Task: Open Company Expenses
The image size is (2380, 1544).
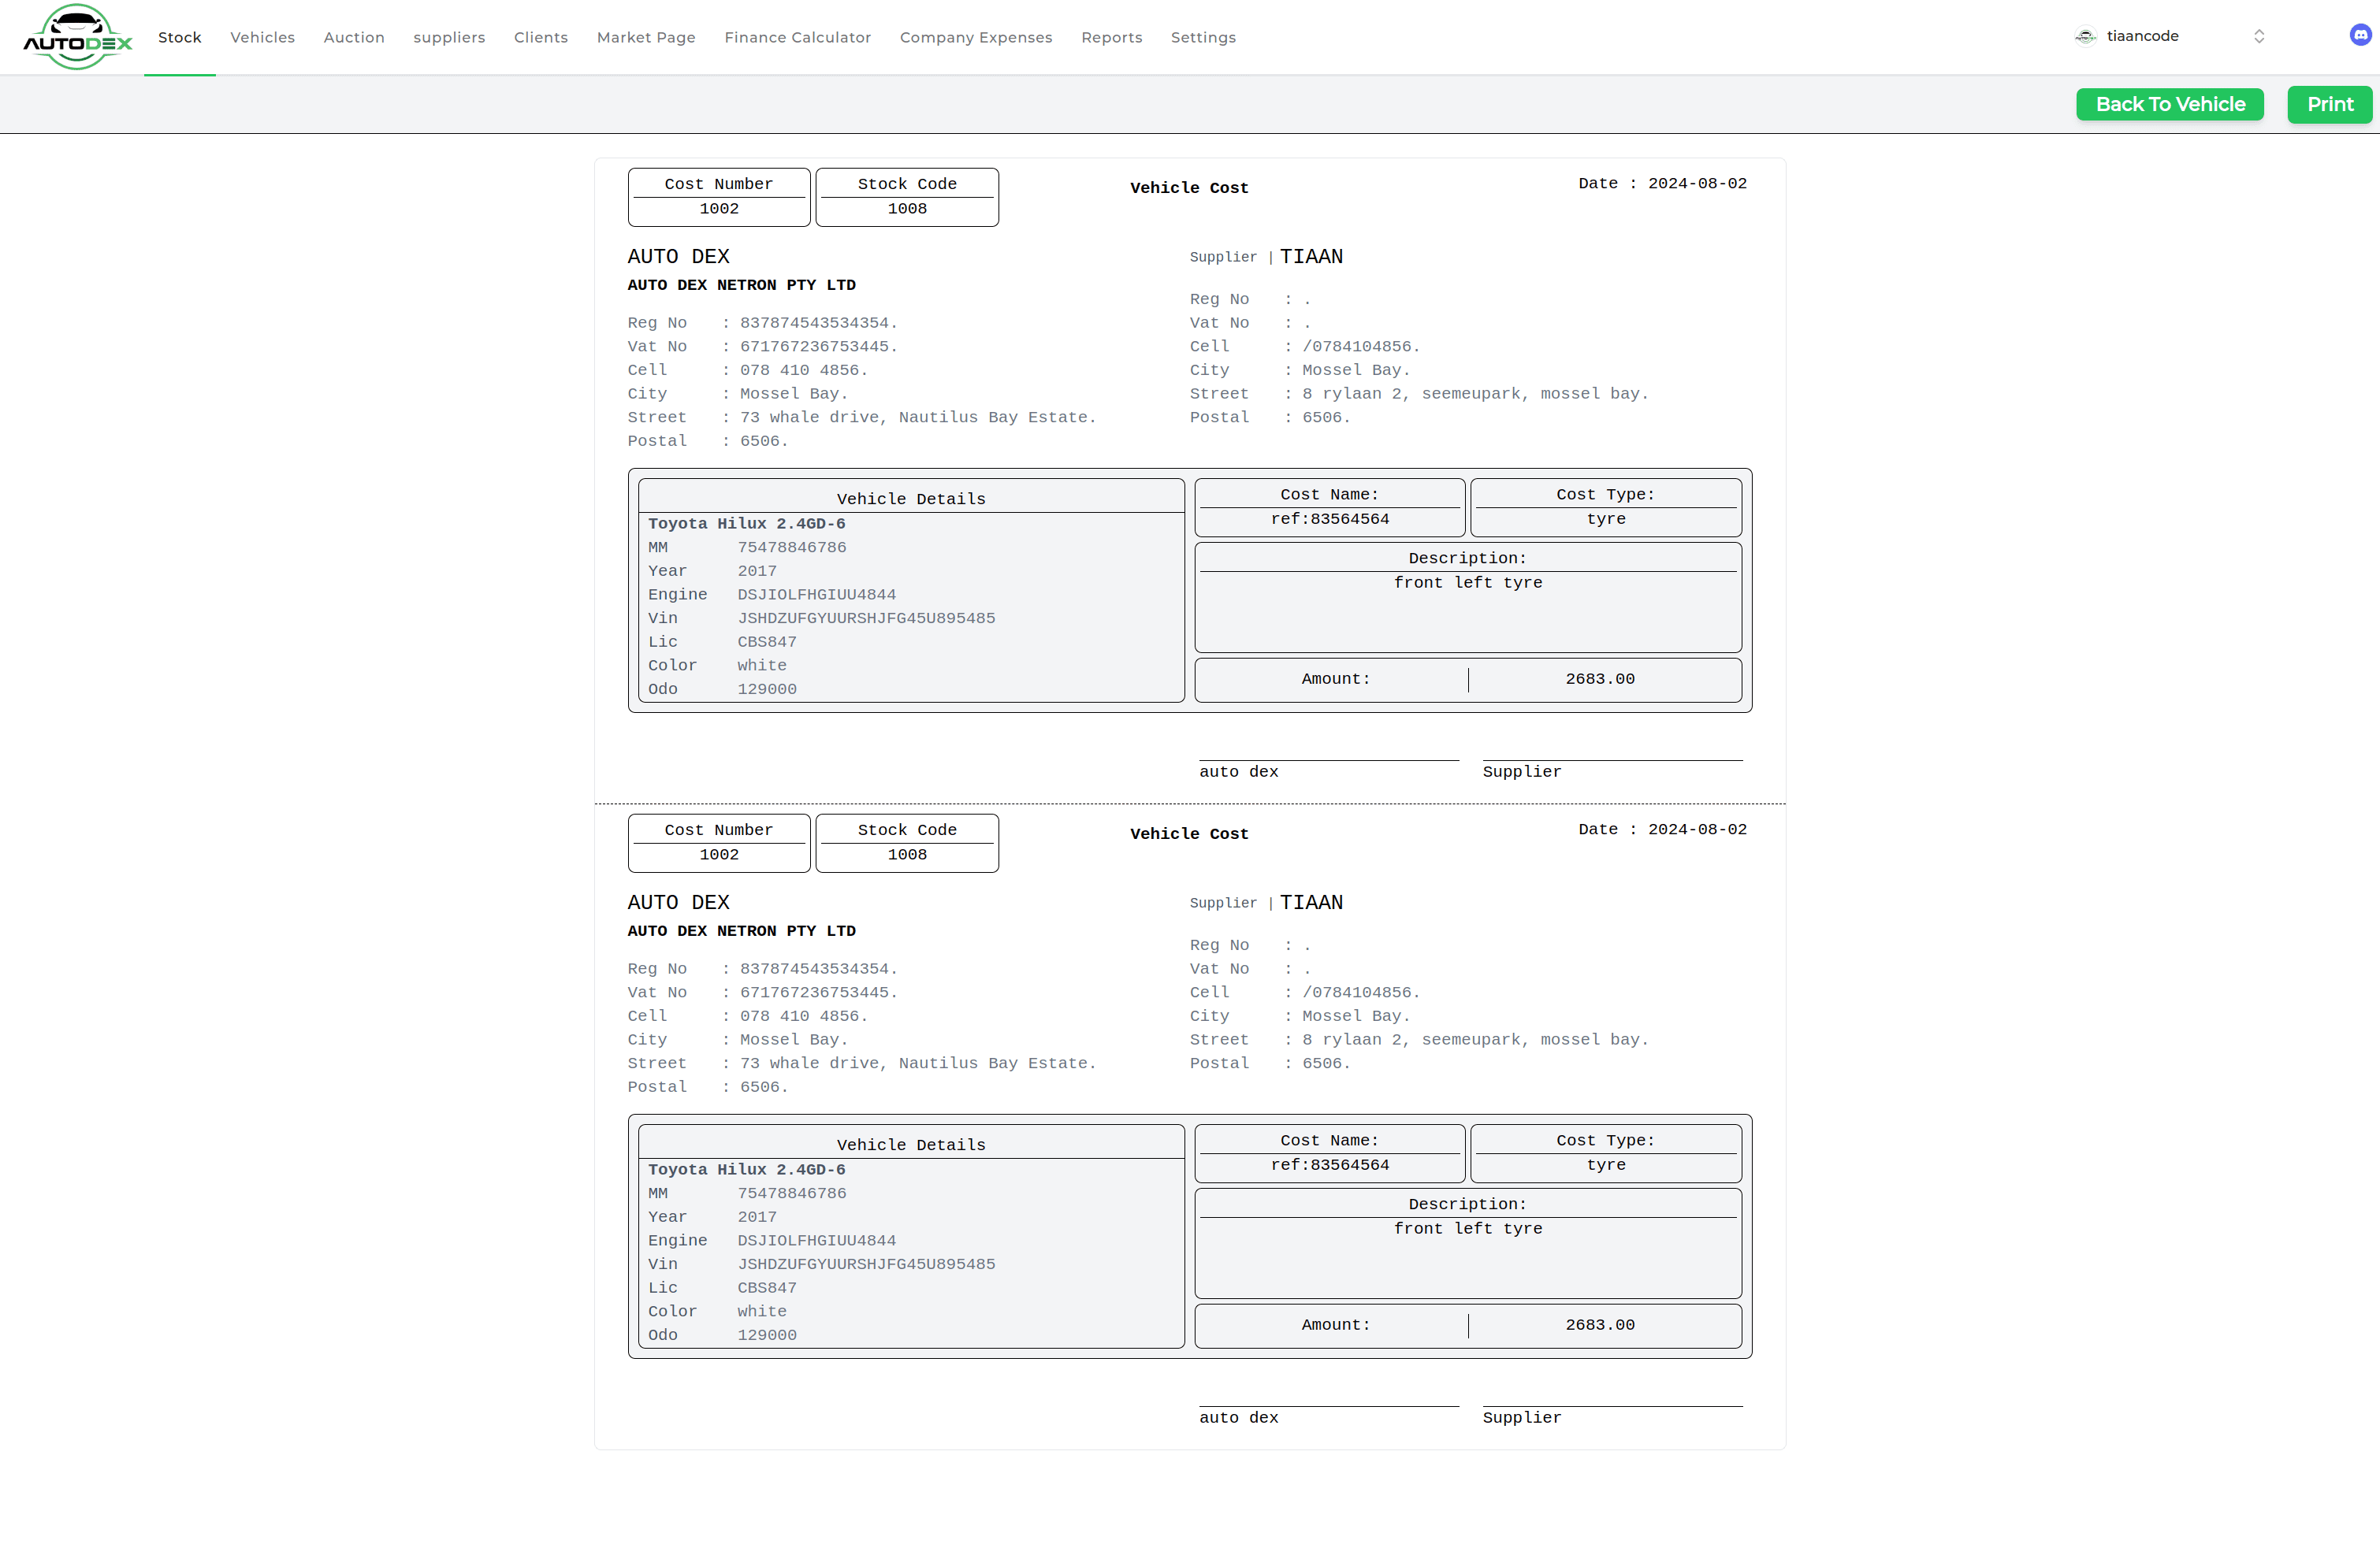Action: [x=976, y=37]
